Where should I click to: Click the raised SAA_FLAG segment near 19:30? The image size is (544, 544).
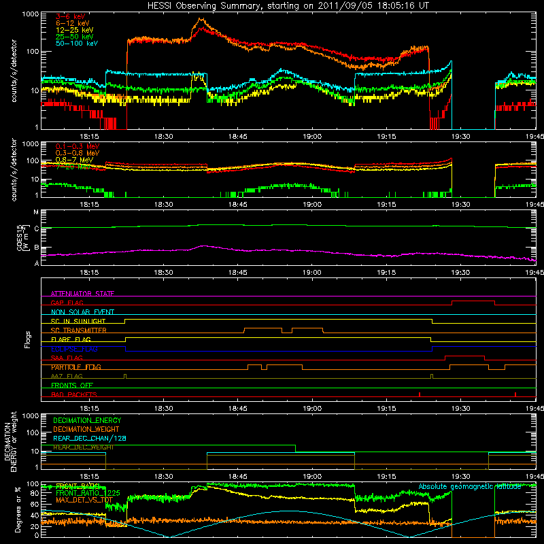(x=464, y=356)
